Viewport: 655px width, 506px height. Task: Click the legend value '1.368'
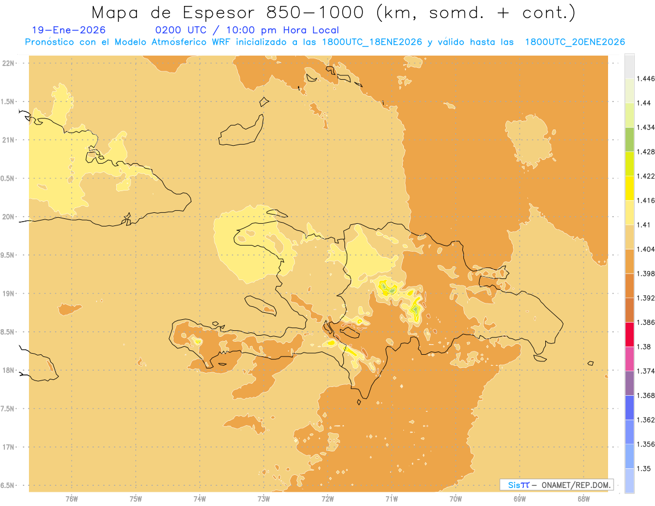point(646,395)
